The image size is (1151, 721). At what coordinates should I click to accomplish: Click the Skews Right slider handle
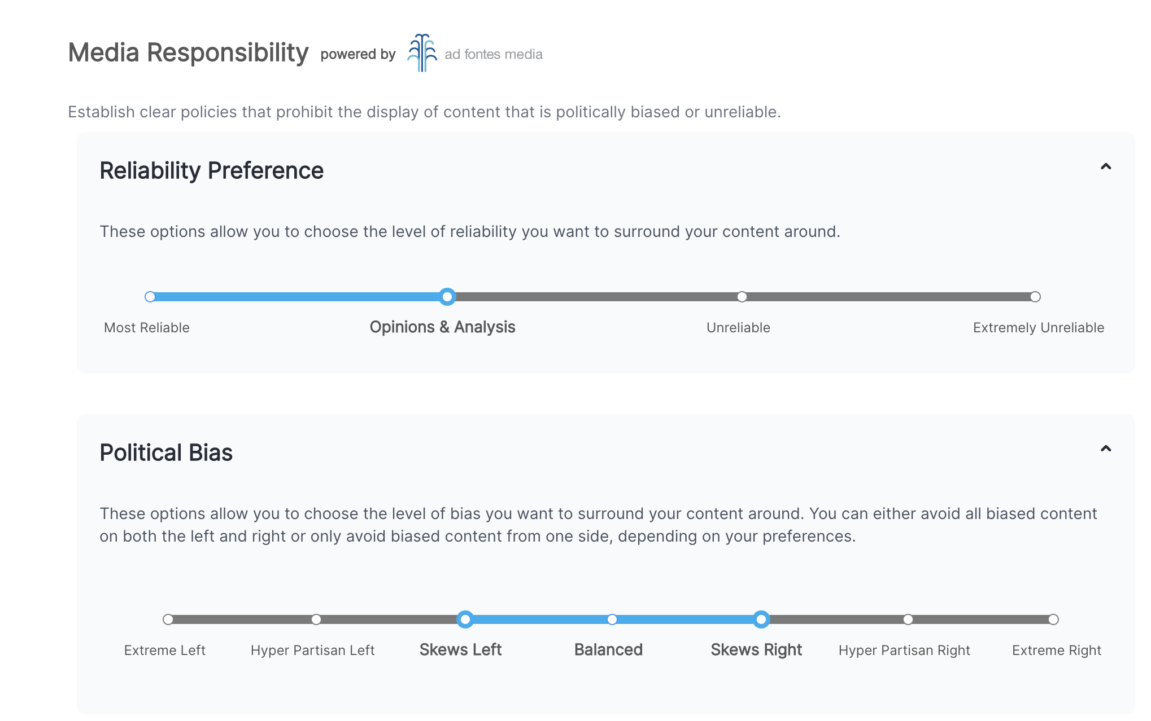(761, 619)
